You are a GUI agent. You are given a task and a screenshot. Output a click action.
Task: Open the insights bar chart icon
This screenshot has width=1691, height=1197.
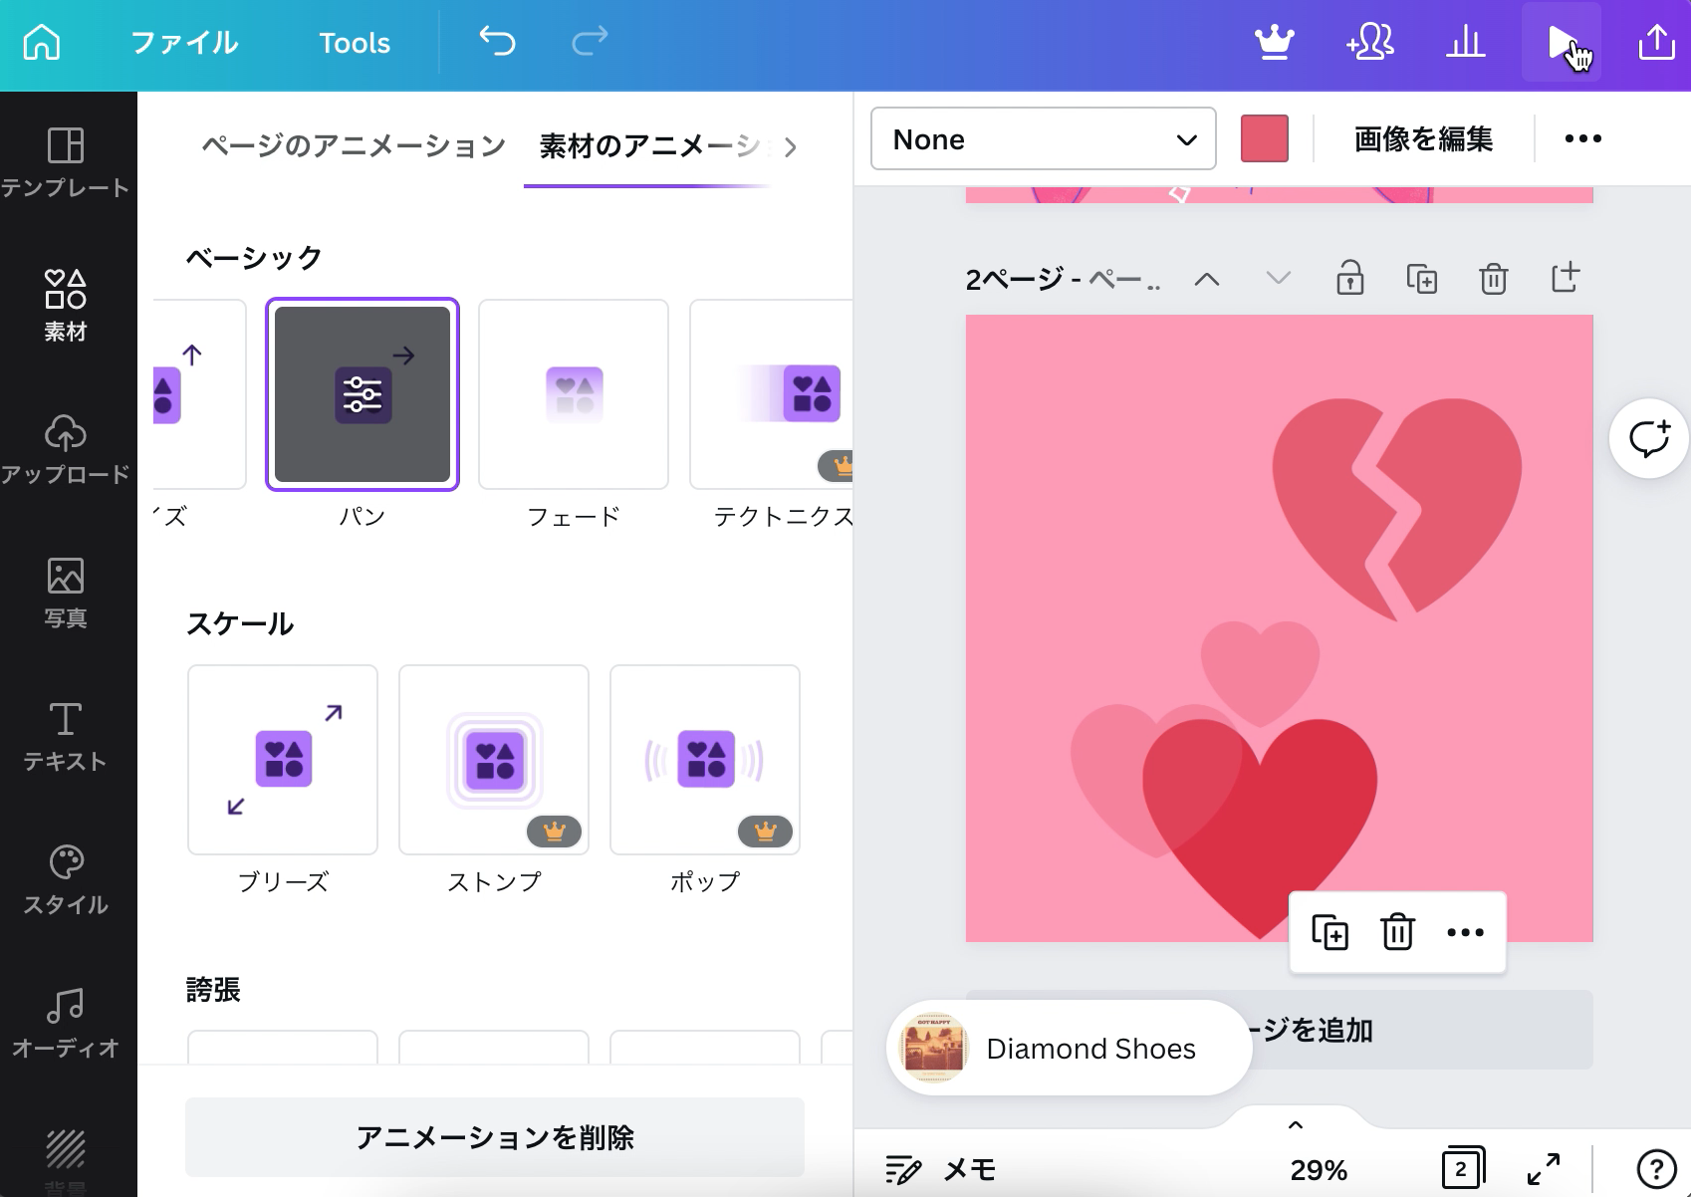point(1466,42)
